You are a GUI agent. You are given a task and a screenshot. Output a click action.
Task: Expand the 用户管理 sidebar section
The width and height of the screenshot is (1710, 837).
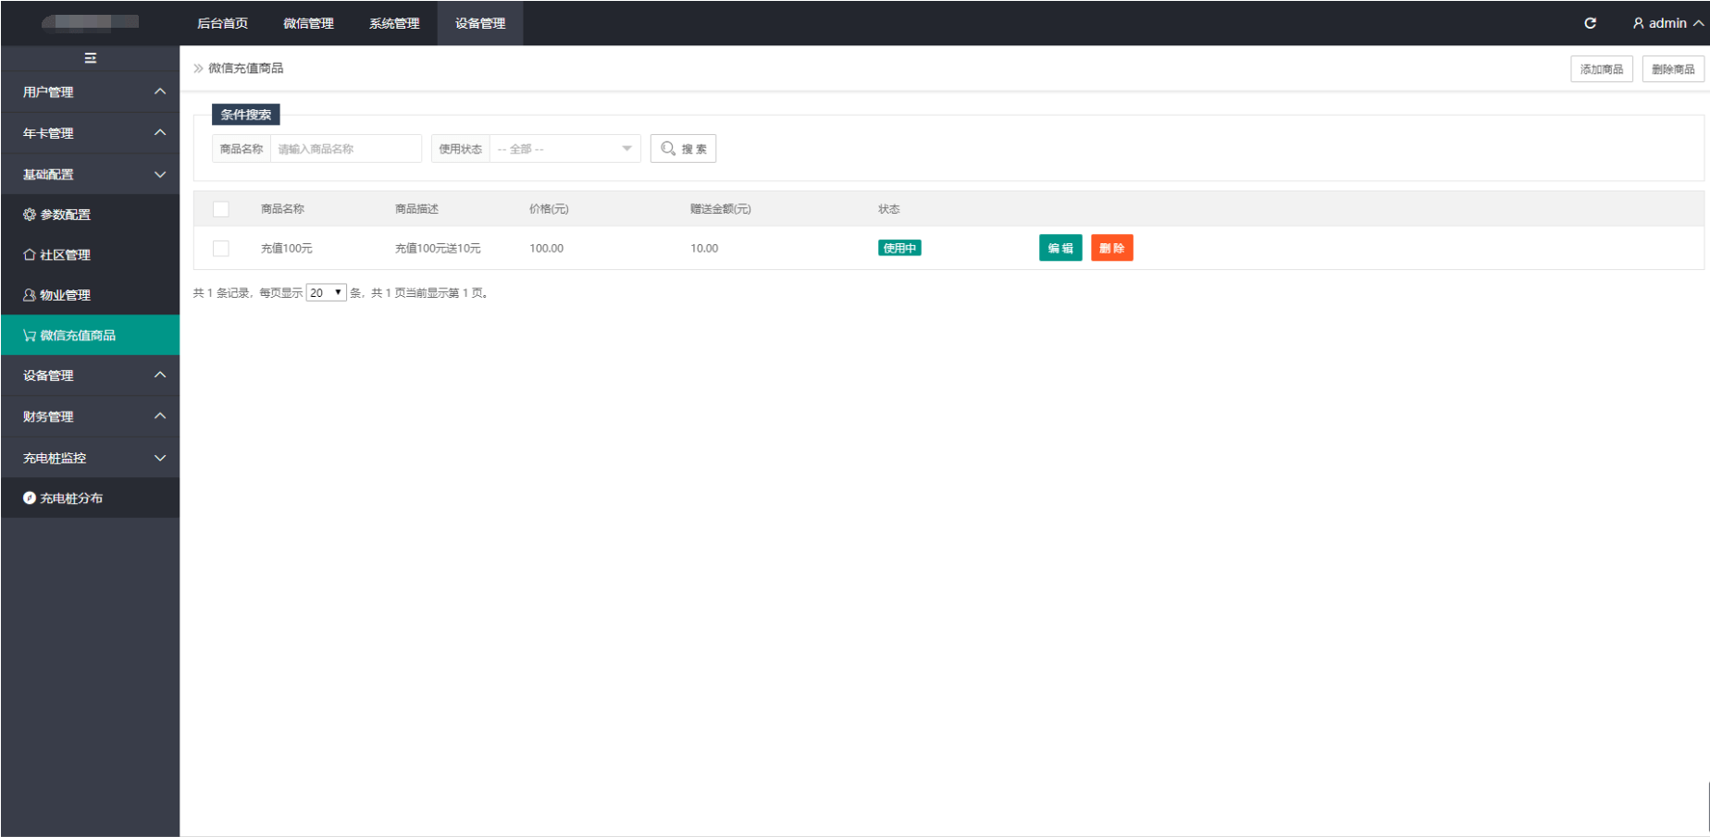tap(90, 92)
